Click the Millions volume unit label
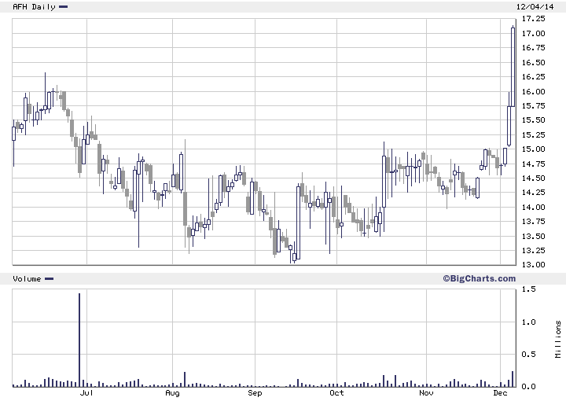This screenshot has height=401, width=566. point(558,339)
